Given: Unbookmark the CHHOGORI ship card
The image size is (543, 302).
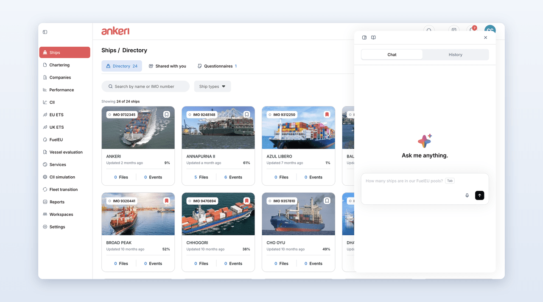Looking at the screenshot, I should pos(247,200).
